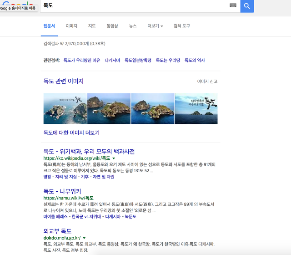
Task: Open fourth thumbnail with large 독도 calligraphy
Action: pyautogui.click(x=196, y=108)
